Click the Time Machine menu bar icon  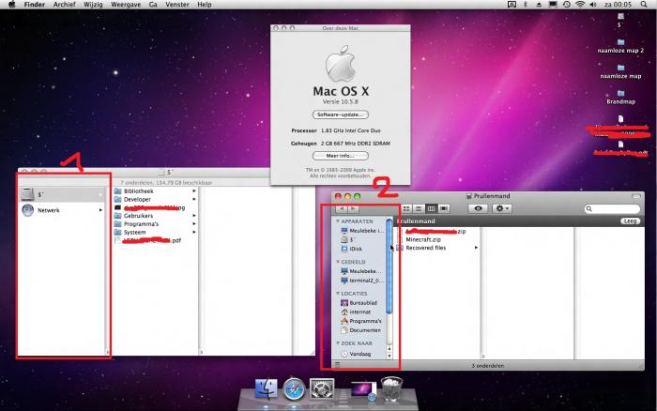tap(567, 5)
